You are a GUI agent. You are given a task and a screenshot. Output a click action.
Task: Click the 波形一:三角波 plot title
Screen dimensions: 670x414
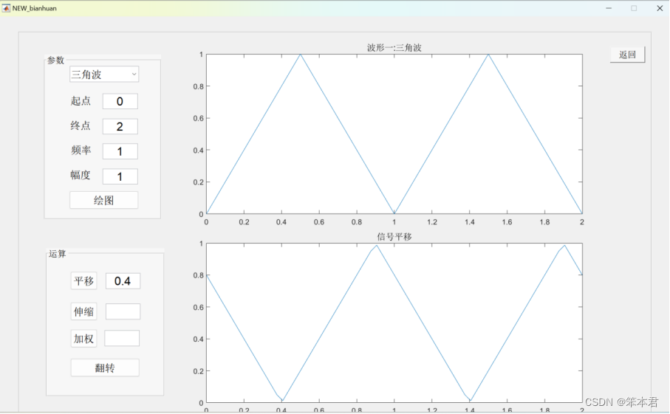point(394,47)
